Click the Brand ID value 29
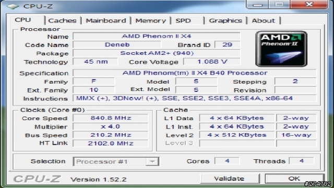This screenshot has width=334, height=188. click(x=228, y=44)
